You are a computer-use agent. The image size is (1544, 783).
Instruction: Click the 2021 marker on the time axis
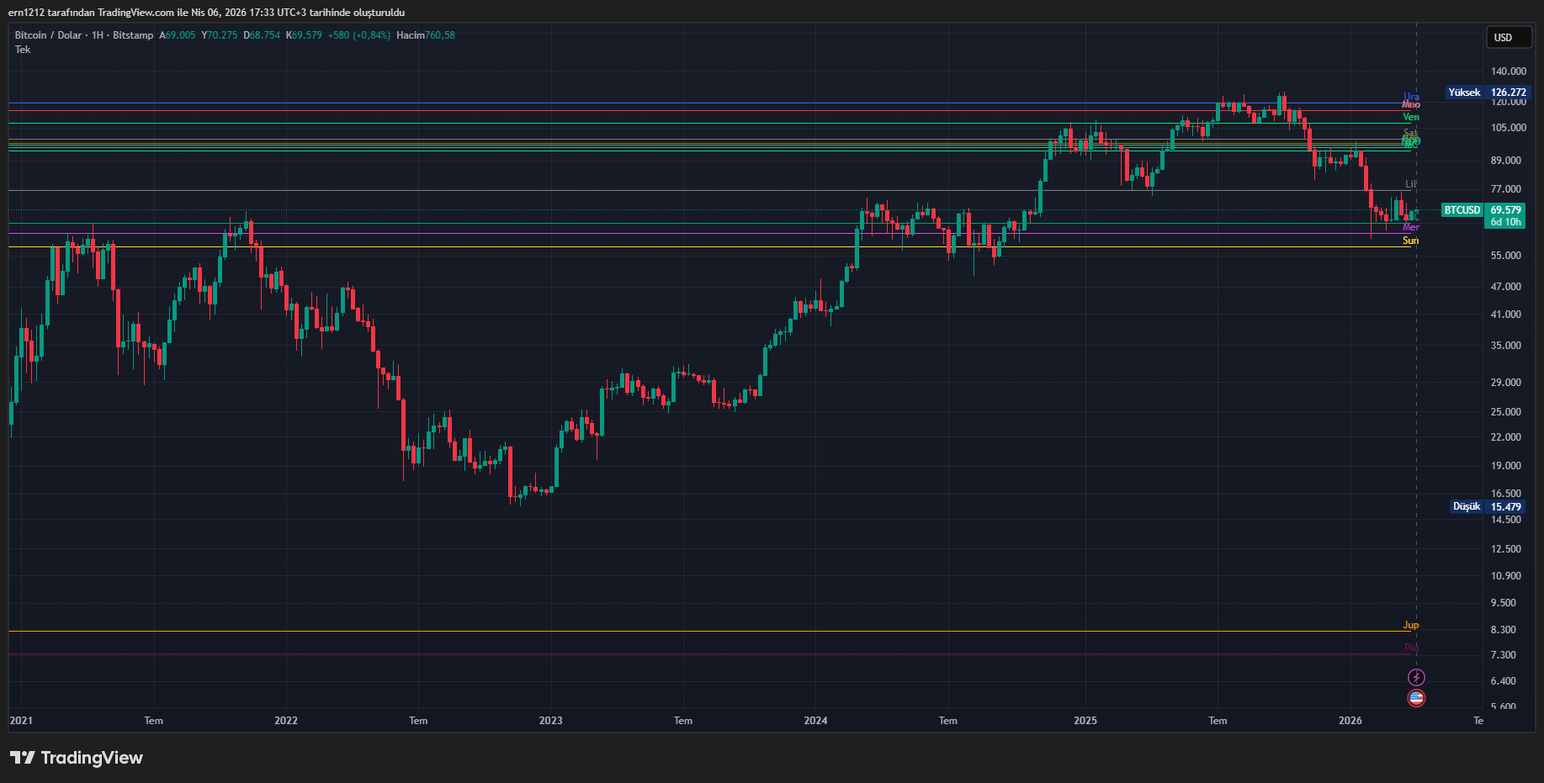[21, 721]
